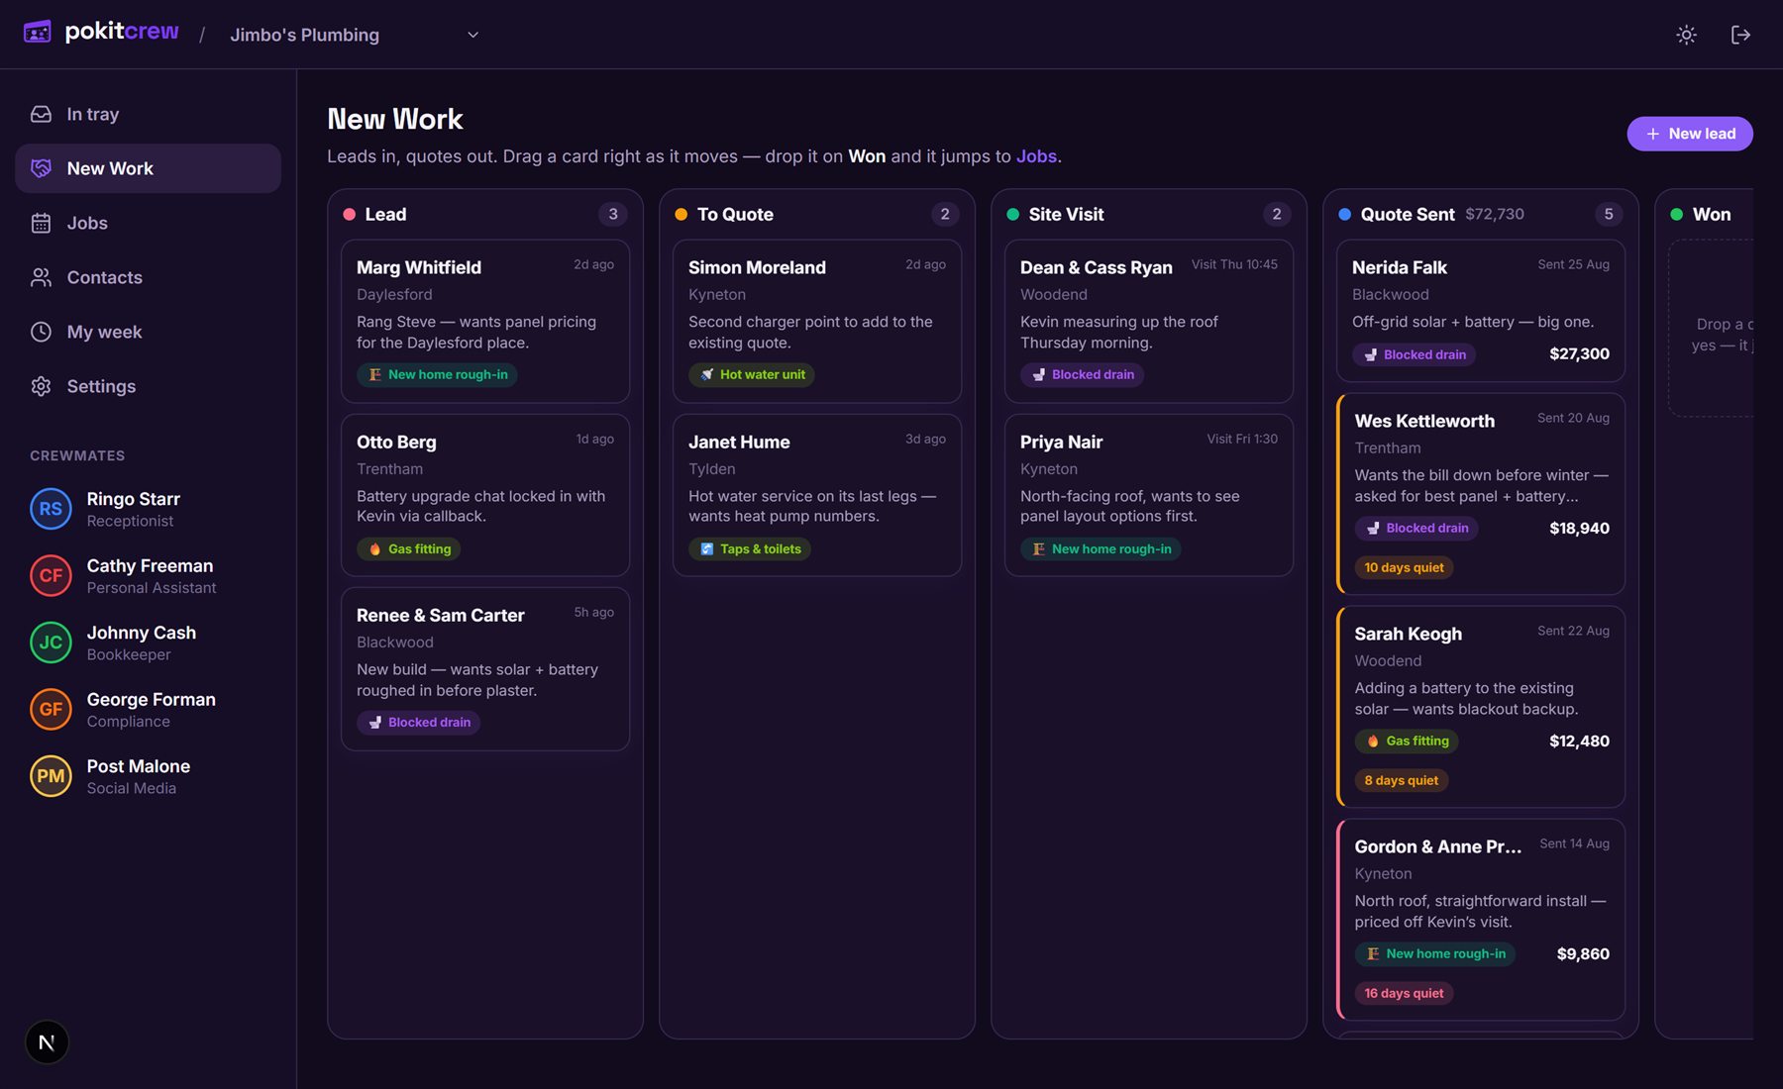
Task: Click Blocked drain tag on Dean & Cass Ryan
Action: [x=1082, y=374]
